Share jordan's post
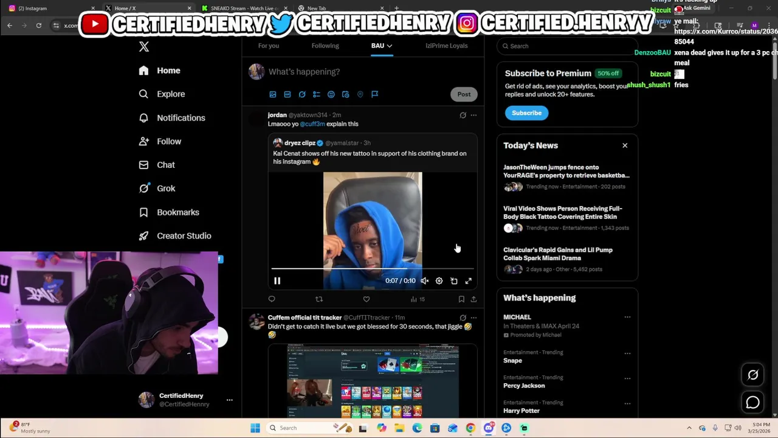 coord(473,299)
